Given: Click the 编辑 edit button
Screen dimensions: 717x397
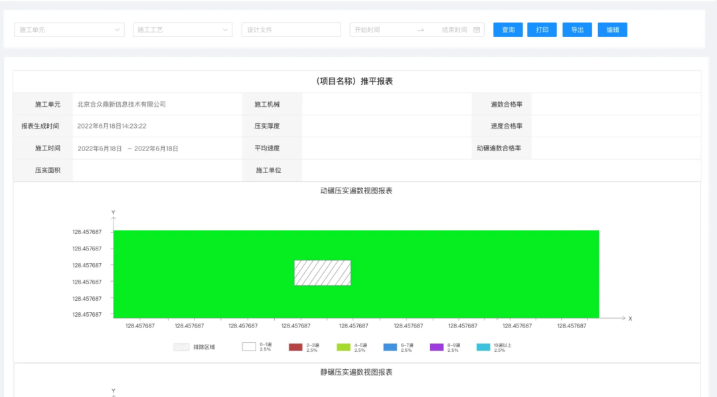Looking at the screenshot, I should tap(612, 30).
